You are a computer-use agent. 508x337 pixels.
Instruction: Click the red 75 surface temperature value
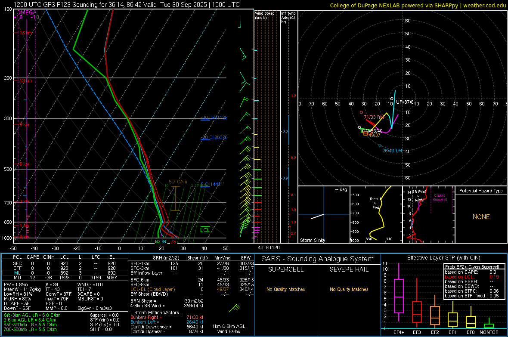click(x=173, y=241)
